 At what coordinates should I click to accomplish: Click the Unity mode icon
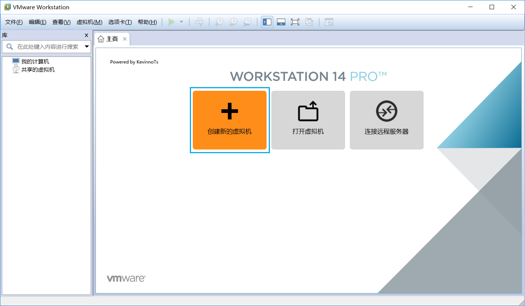[309, 22]
